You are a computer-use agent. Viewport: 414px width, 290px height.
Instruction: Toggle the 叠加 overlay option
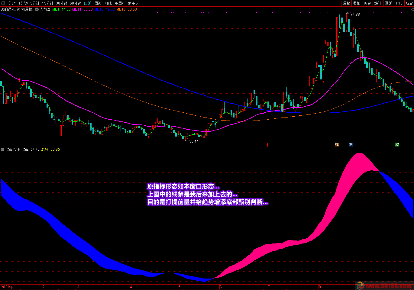pos(357,3)
